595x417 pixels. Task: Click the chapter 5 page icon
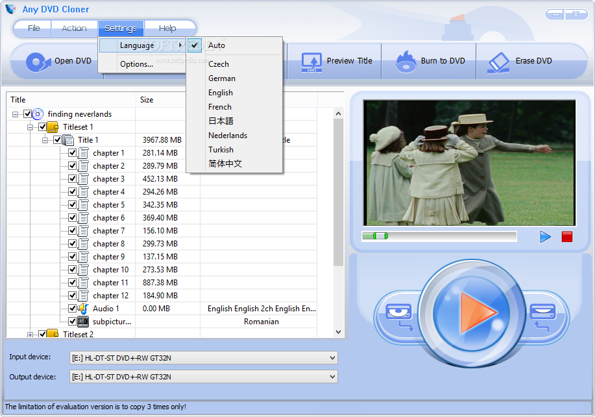point(83,205)
